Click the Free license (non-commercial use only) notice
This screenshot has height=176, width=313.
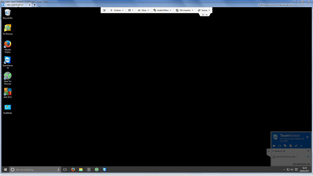pos(276,5)
